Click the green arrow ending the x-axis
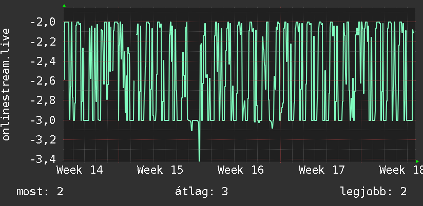 click(417, 161)
